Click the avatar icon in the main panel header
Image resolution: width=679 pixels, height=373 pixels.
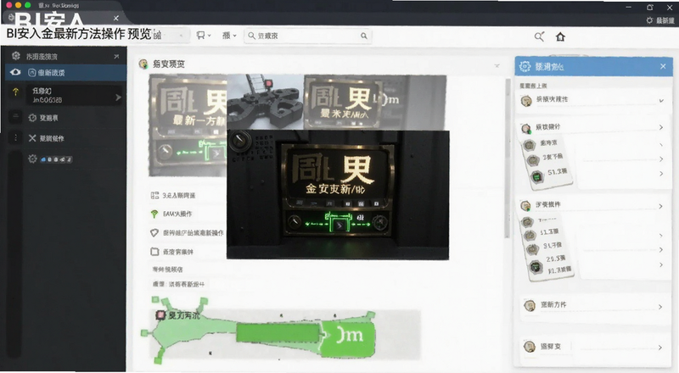point(143,64)
